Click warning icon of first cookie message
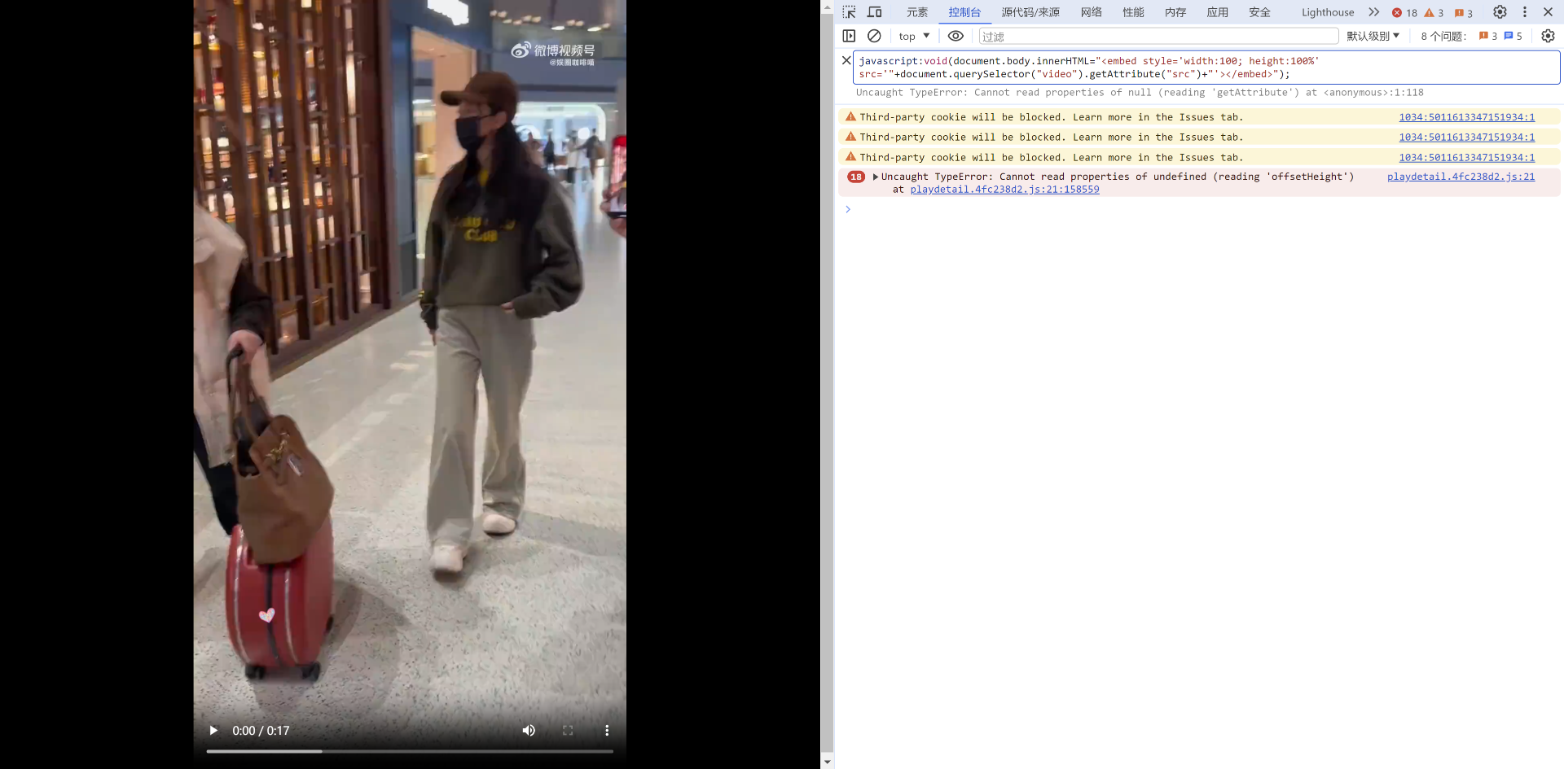 tap(850, 116)
